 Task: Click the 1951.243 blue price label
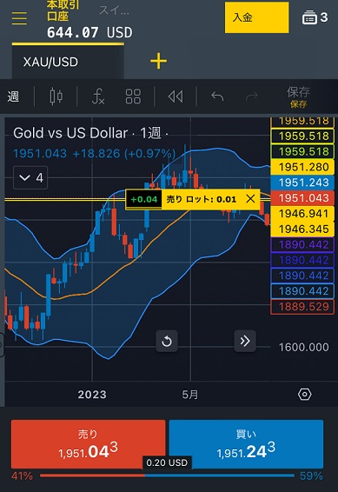click(x=302, y=183)
